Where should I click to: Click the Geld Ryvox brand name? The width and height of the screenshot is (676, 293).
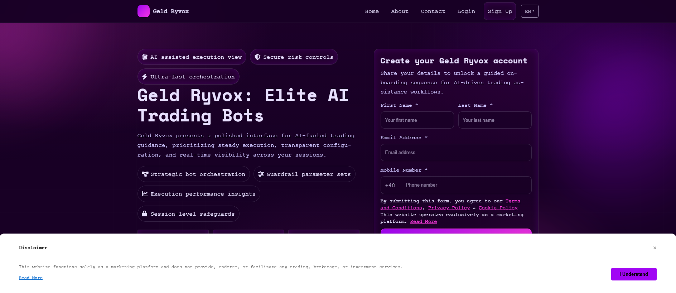pyautogui.click(x=171, y=11)
